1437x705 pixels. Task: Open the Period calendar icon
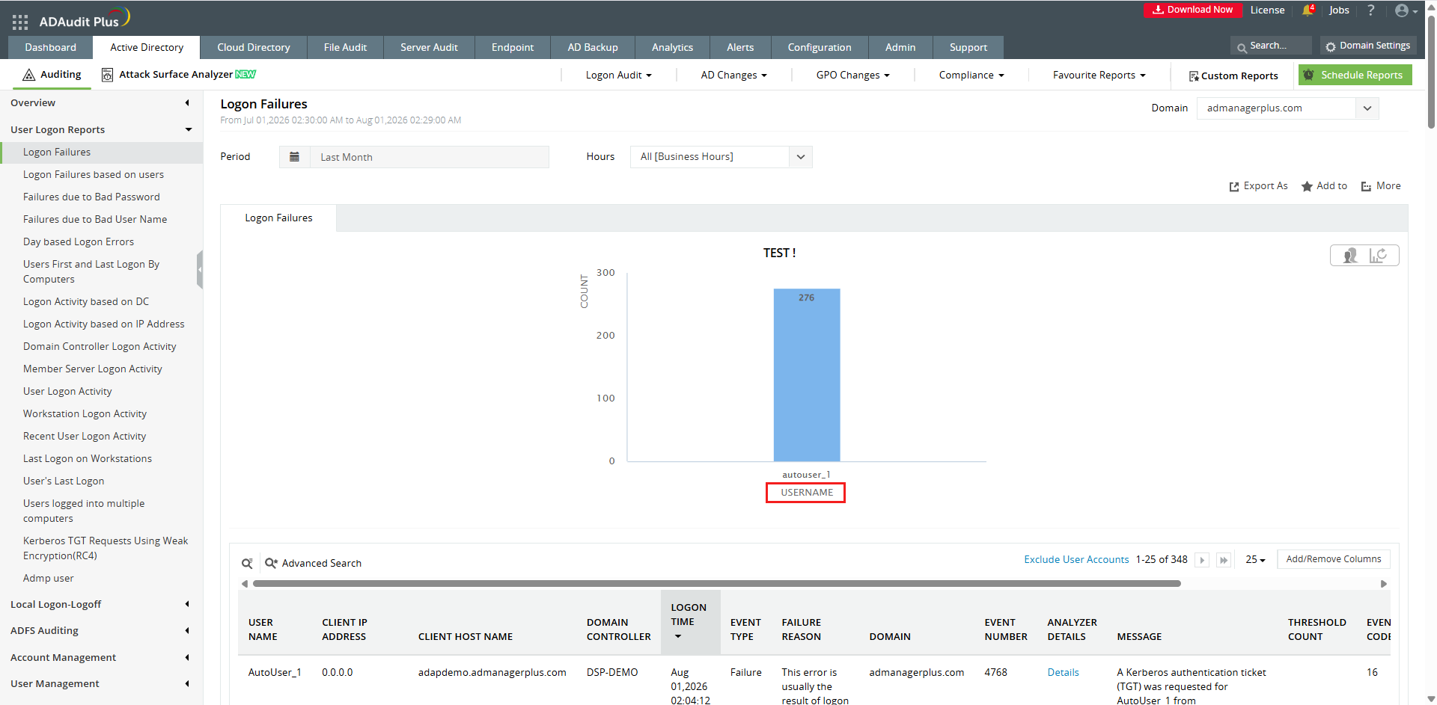tap(294, 157)
